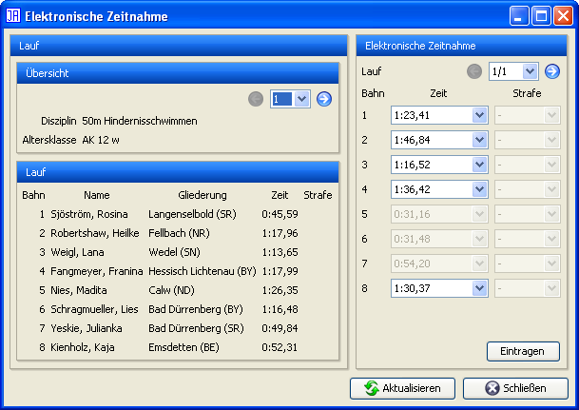579x410 pixels.
Task: Minimize the Elektronische Zeitnahme window
Action: [519, 16]
